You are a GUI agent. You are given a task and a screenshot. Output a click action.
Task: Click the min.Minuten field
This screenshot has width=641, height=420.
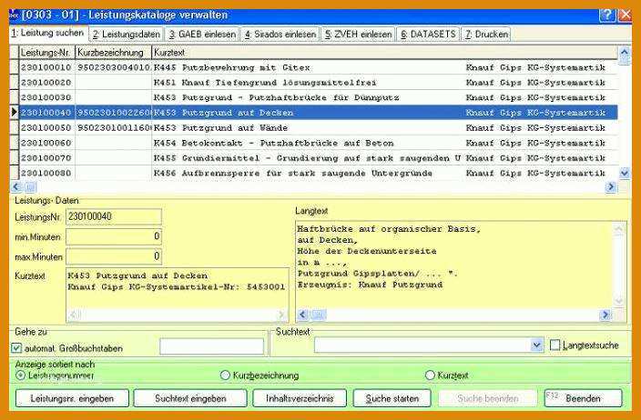[x=114, y=236]
